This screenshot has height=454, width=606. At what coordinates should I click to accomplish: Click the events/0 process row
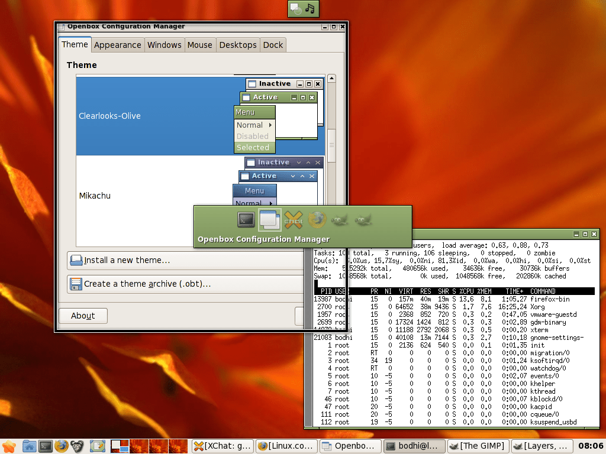(x=454, y=376)
